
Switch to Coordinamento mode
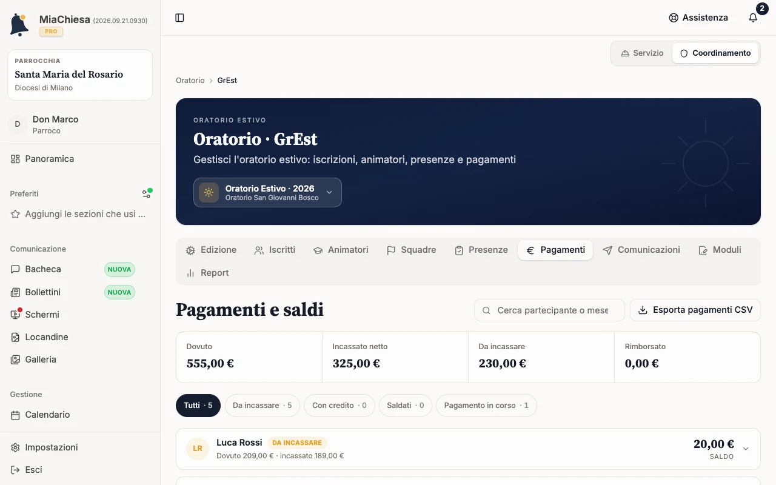tap(715, 53)
